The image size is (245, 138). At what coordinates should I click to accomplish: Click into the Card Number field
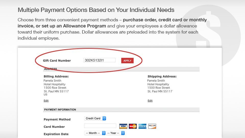click(100, 126)
